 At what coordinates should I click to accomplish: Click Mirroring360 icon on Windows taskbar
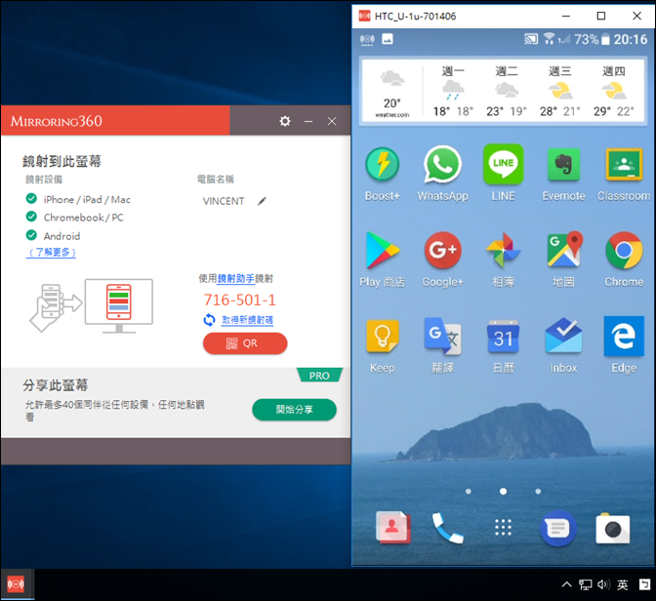[16, 583]
